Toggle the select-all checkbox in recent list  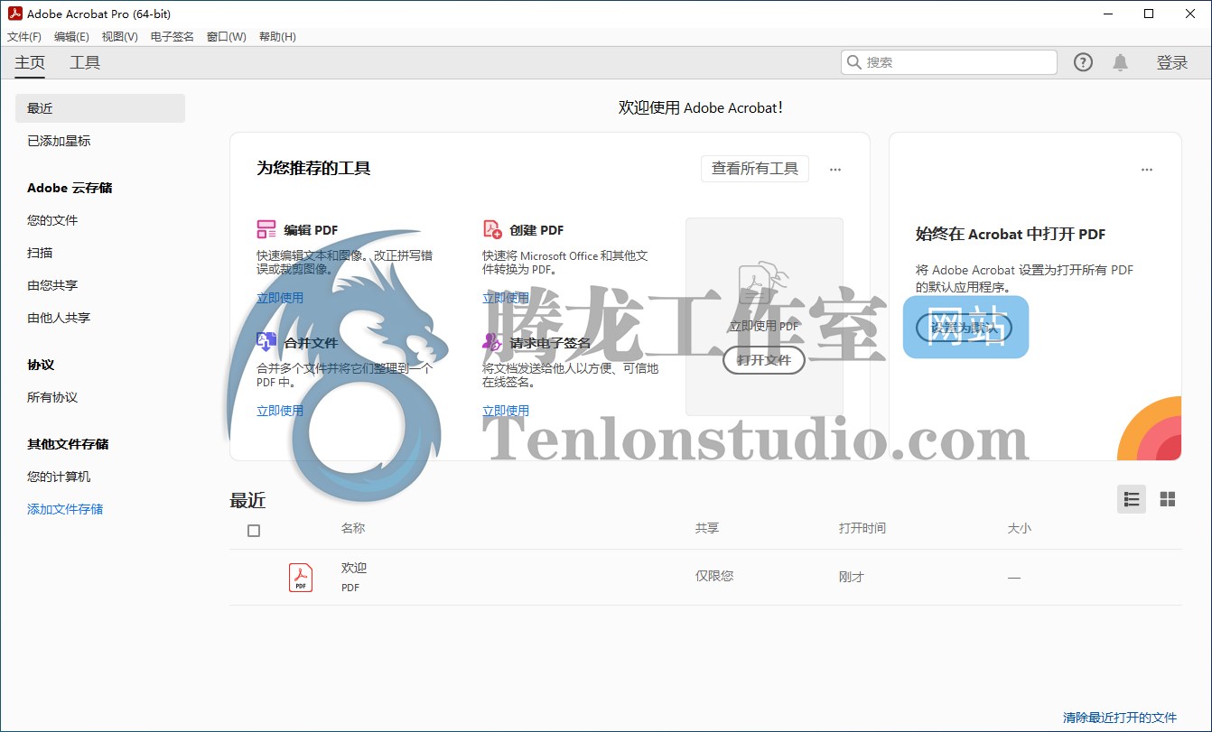[x=254, y=531]
